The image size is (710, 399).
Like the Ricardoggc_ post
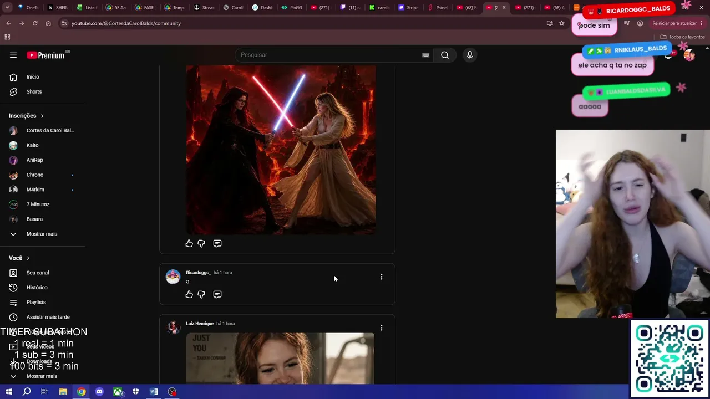click(x=189, y=294)
